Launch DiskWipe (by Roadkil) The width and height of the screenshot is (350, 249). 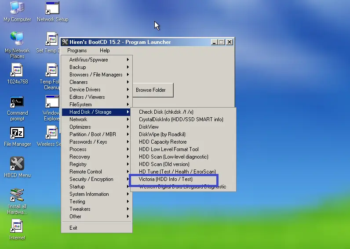tap(183, 134)
